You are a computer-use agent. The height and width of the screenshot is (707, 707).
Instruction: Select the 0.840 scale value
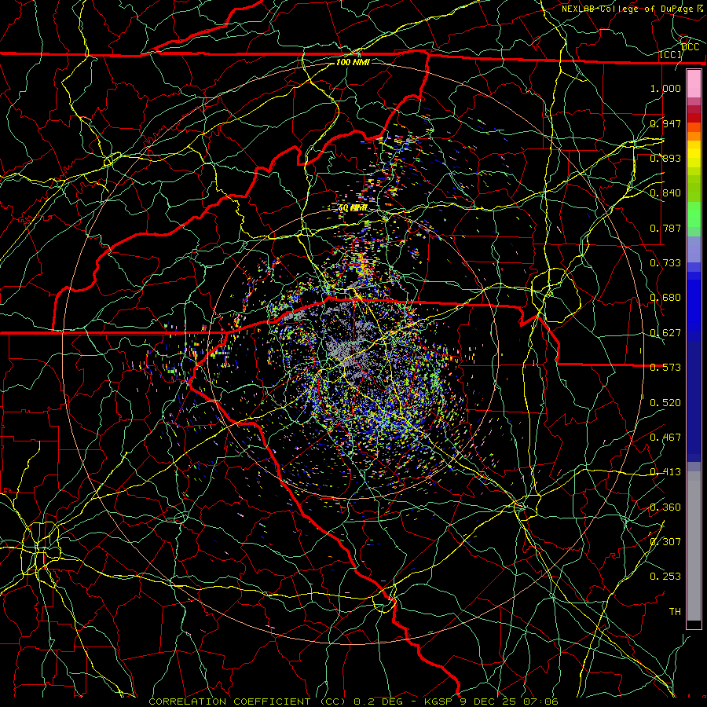tap(665, 193)
